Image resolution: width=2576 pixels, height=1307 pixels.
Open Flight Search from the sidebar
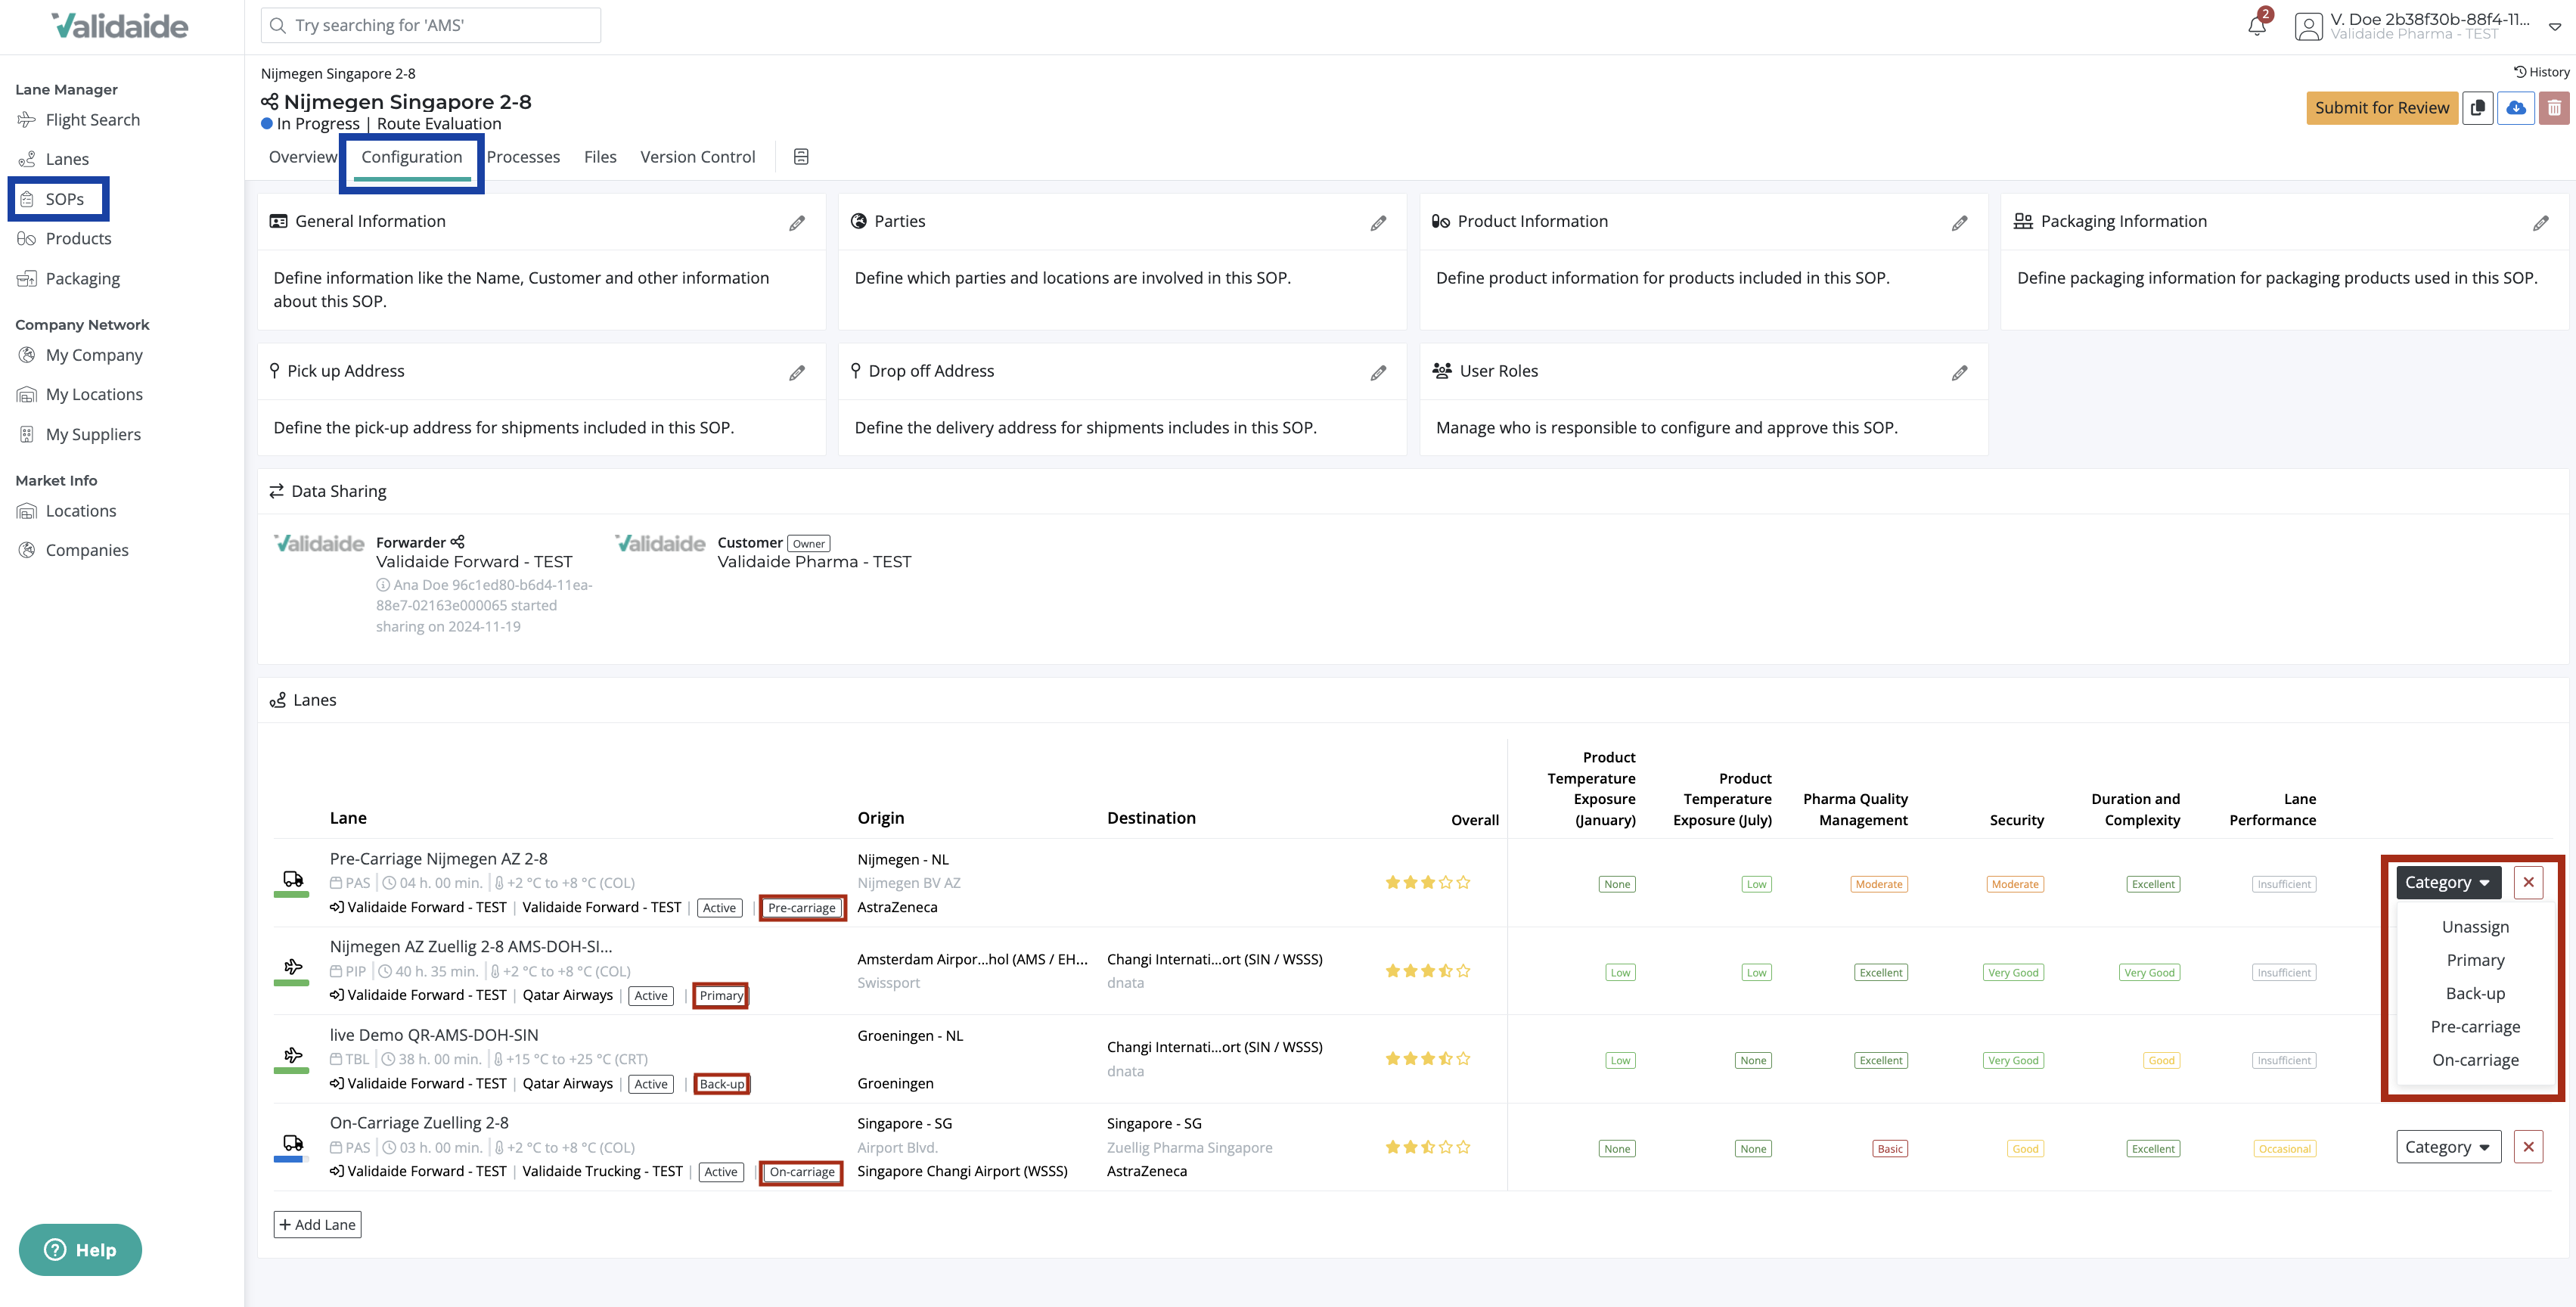point(93,119)
